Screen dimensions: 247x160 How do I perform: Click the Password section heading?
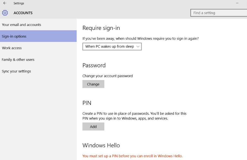[94, 65]
